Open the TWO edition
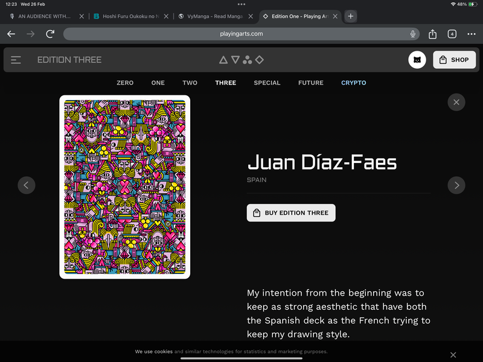This screenshot has height=362, width=483. [x=190, y=83]
